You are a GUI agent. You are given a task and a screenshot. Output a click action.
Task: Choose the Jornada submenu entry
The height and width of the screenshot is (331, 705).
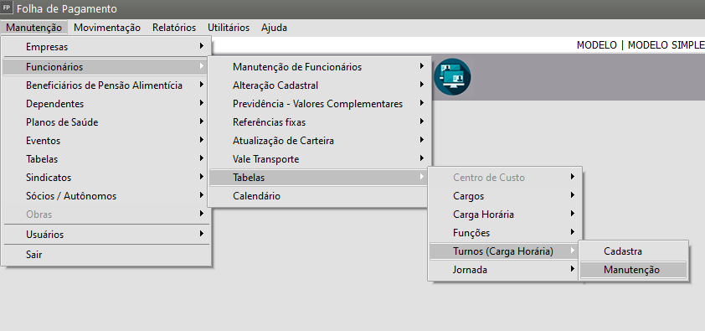click(505, 270)
